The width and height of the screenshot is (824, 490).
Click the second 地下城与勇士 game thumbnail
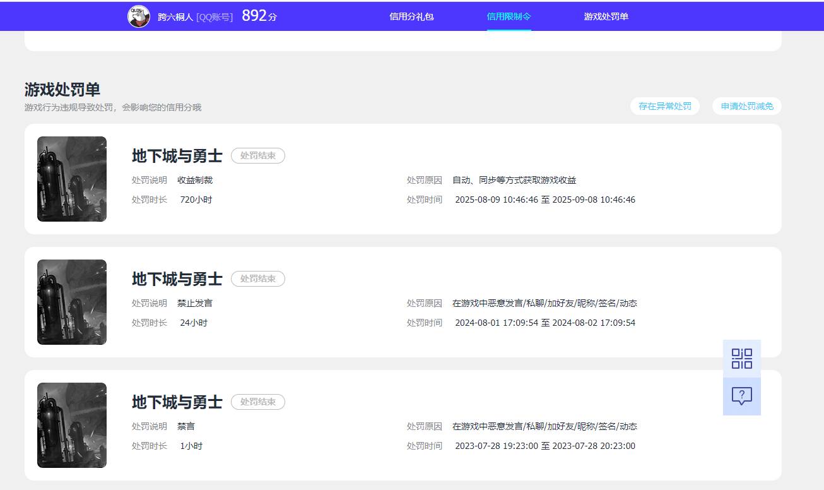(x=71, y=302)
